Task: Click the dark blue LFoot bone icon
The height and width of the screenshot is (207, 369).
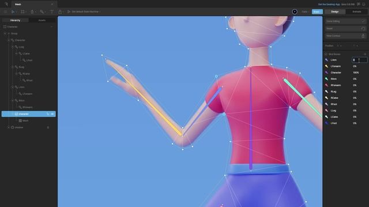Action: click(326, 123)
